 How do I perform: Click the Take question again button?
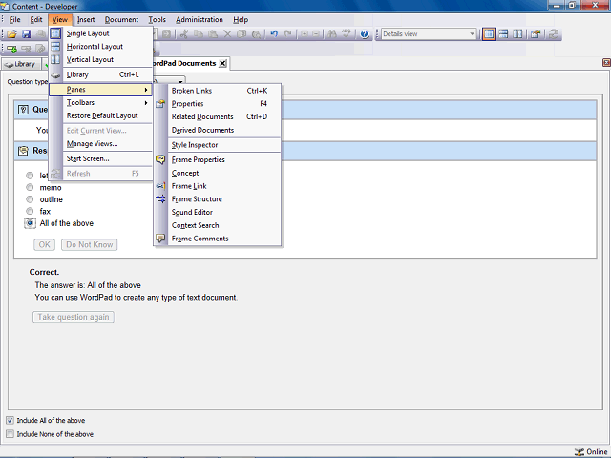click(x=74, y=317)
